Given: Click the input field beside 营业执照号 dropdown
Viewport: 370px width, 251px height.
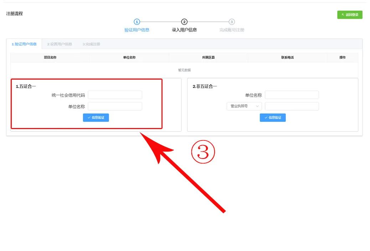Looking at the screenshot, I should (292, 106).
